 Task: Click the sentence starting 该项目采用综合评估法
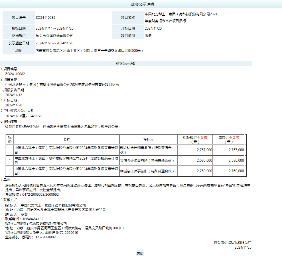[x=63, y=127]
